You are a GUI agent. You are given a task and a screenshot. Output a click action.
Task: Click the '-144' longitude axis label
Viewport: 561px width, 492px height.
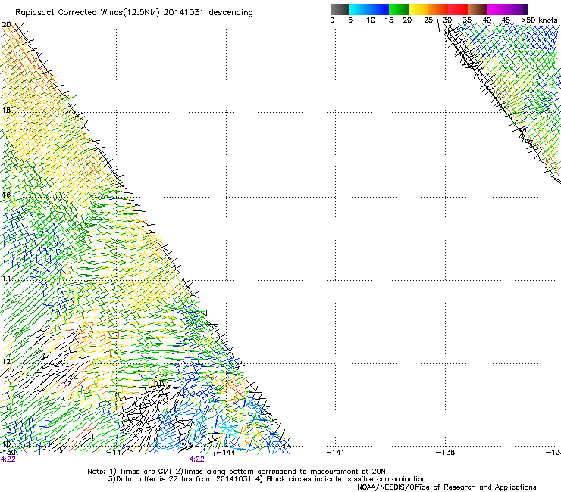(226, 453)
